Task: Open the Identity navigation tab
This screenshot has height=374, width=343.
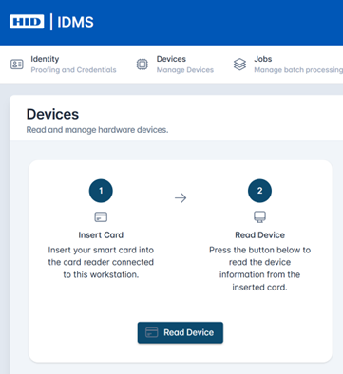Action: click(x=64, y=65)
